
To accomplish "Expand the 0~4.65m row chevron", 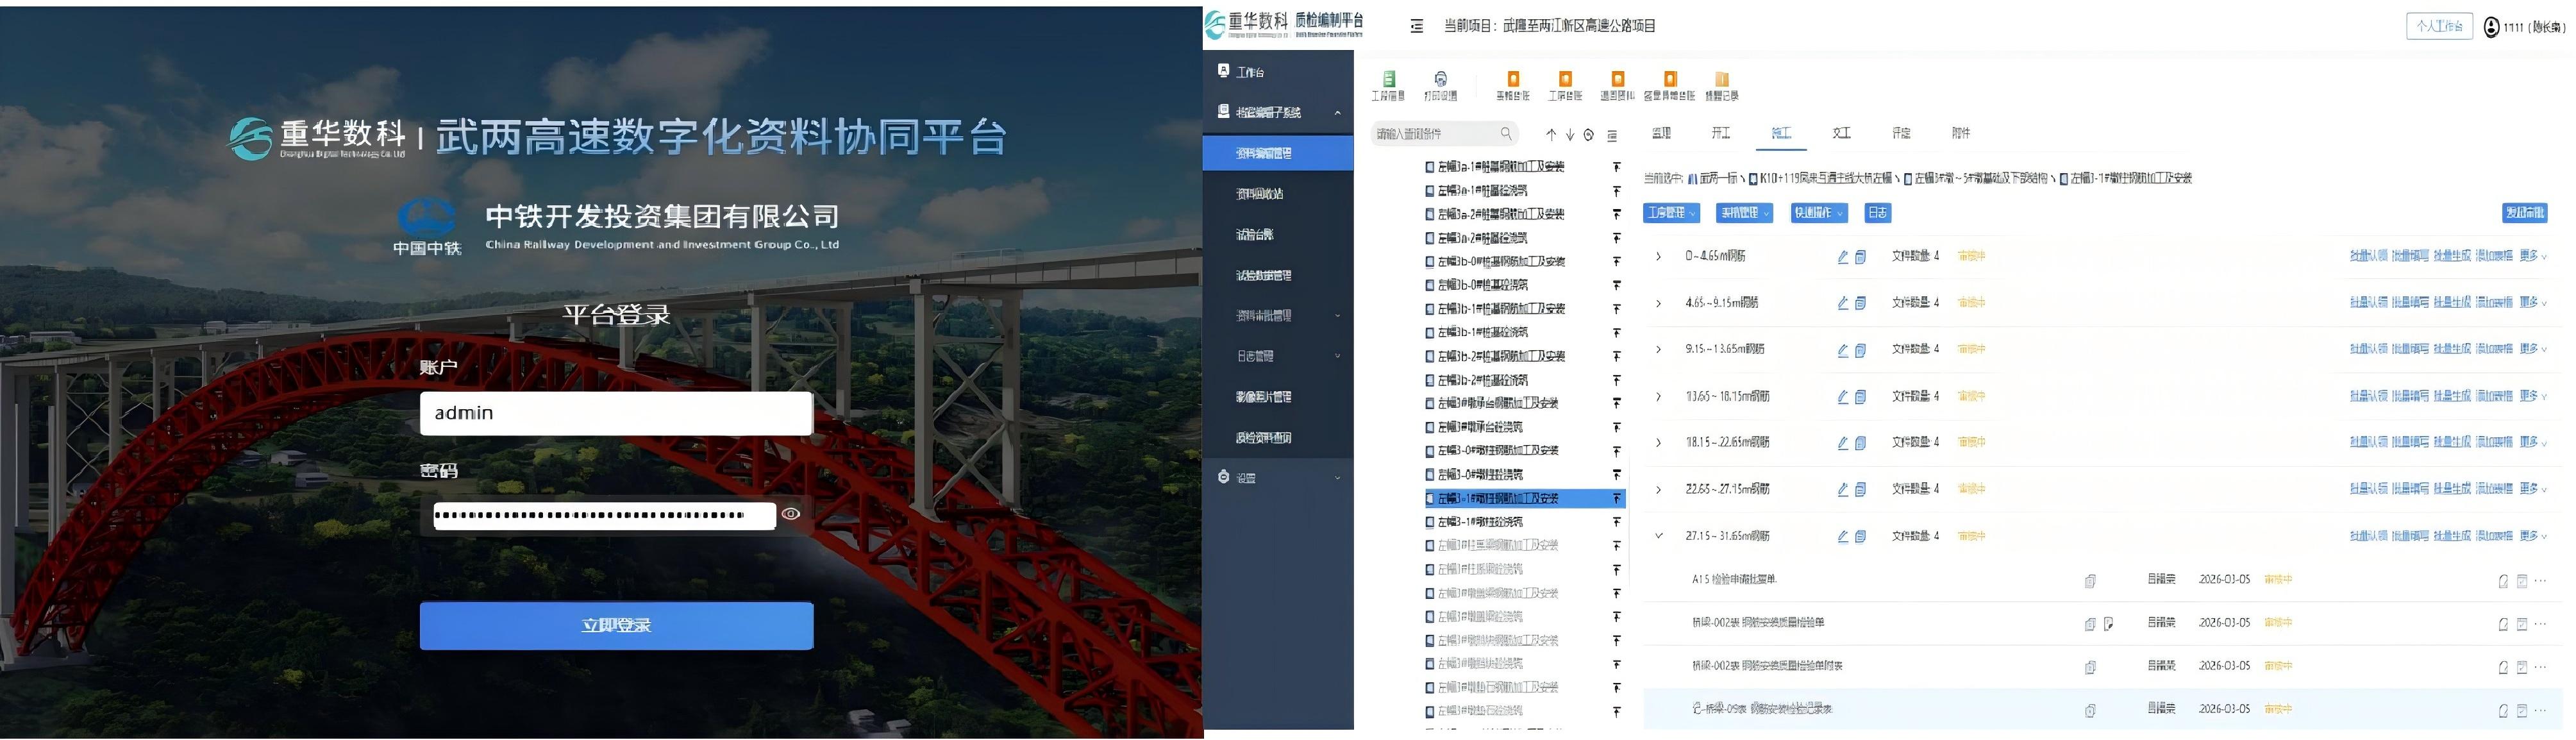I will coord(1658,257).
